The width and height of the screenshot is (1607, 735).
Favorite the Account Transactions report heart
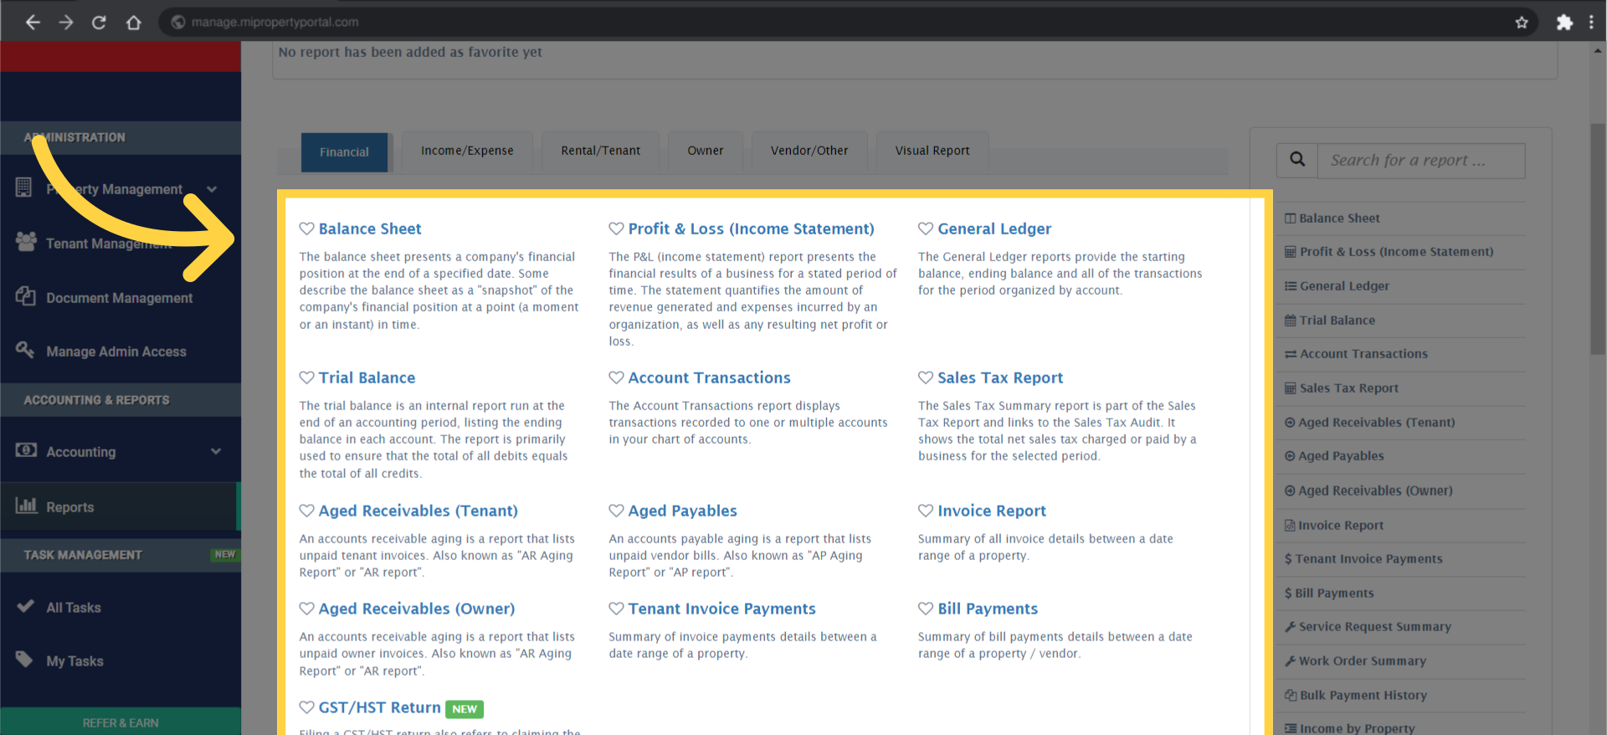(x=616, y=378)
